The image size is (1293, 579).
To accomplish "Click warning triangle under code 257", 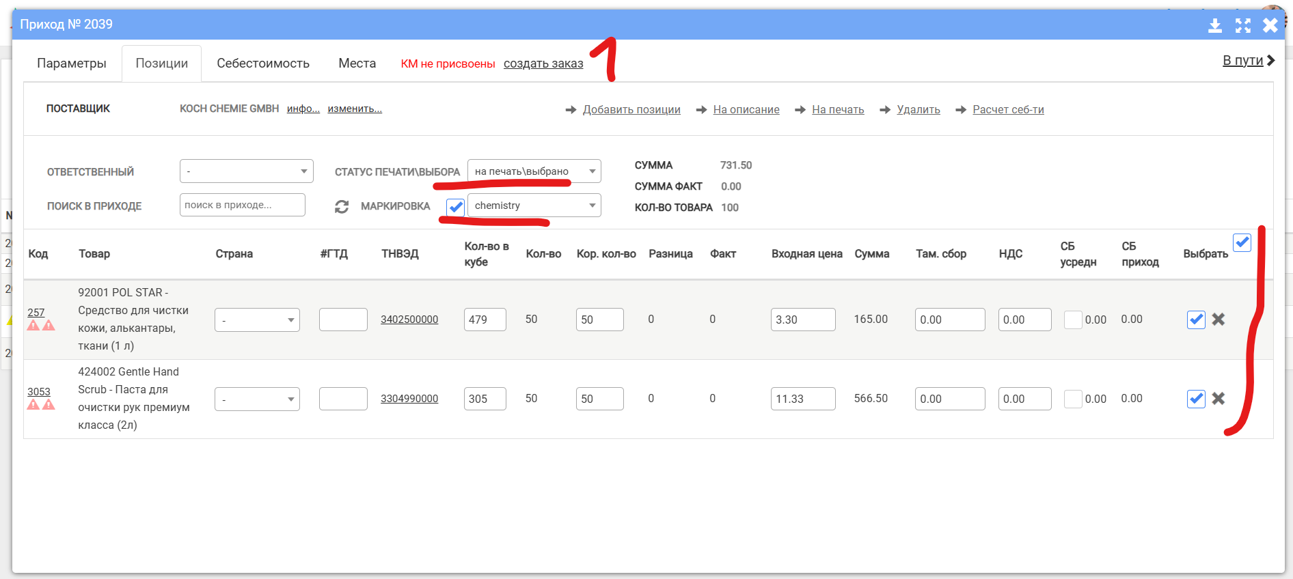I will click(33, 326).
